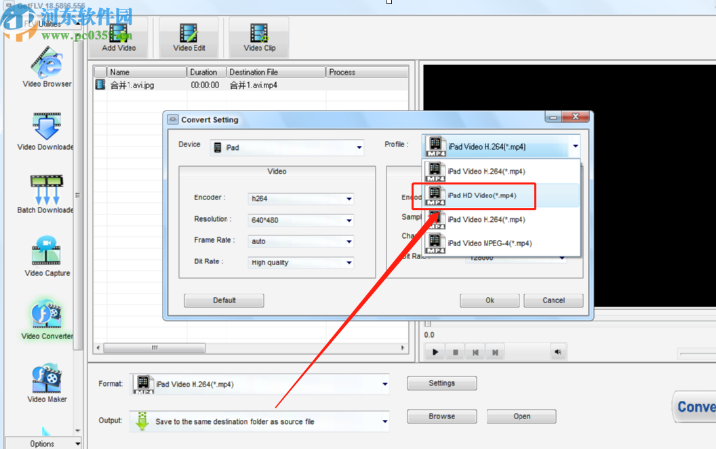
Task: Sort file list by Name column
Action: 146,72
